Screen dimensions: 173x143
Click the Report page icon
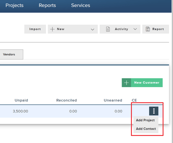[x=148, y=29]
